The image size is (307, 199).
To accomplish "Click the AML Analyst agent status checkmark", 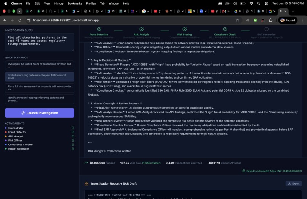I will (x=73, y=136).
